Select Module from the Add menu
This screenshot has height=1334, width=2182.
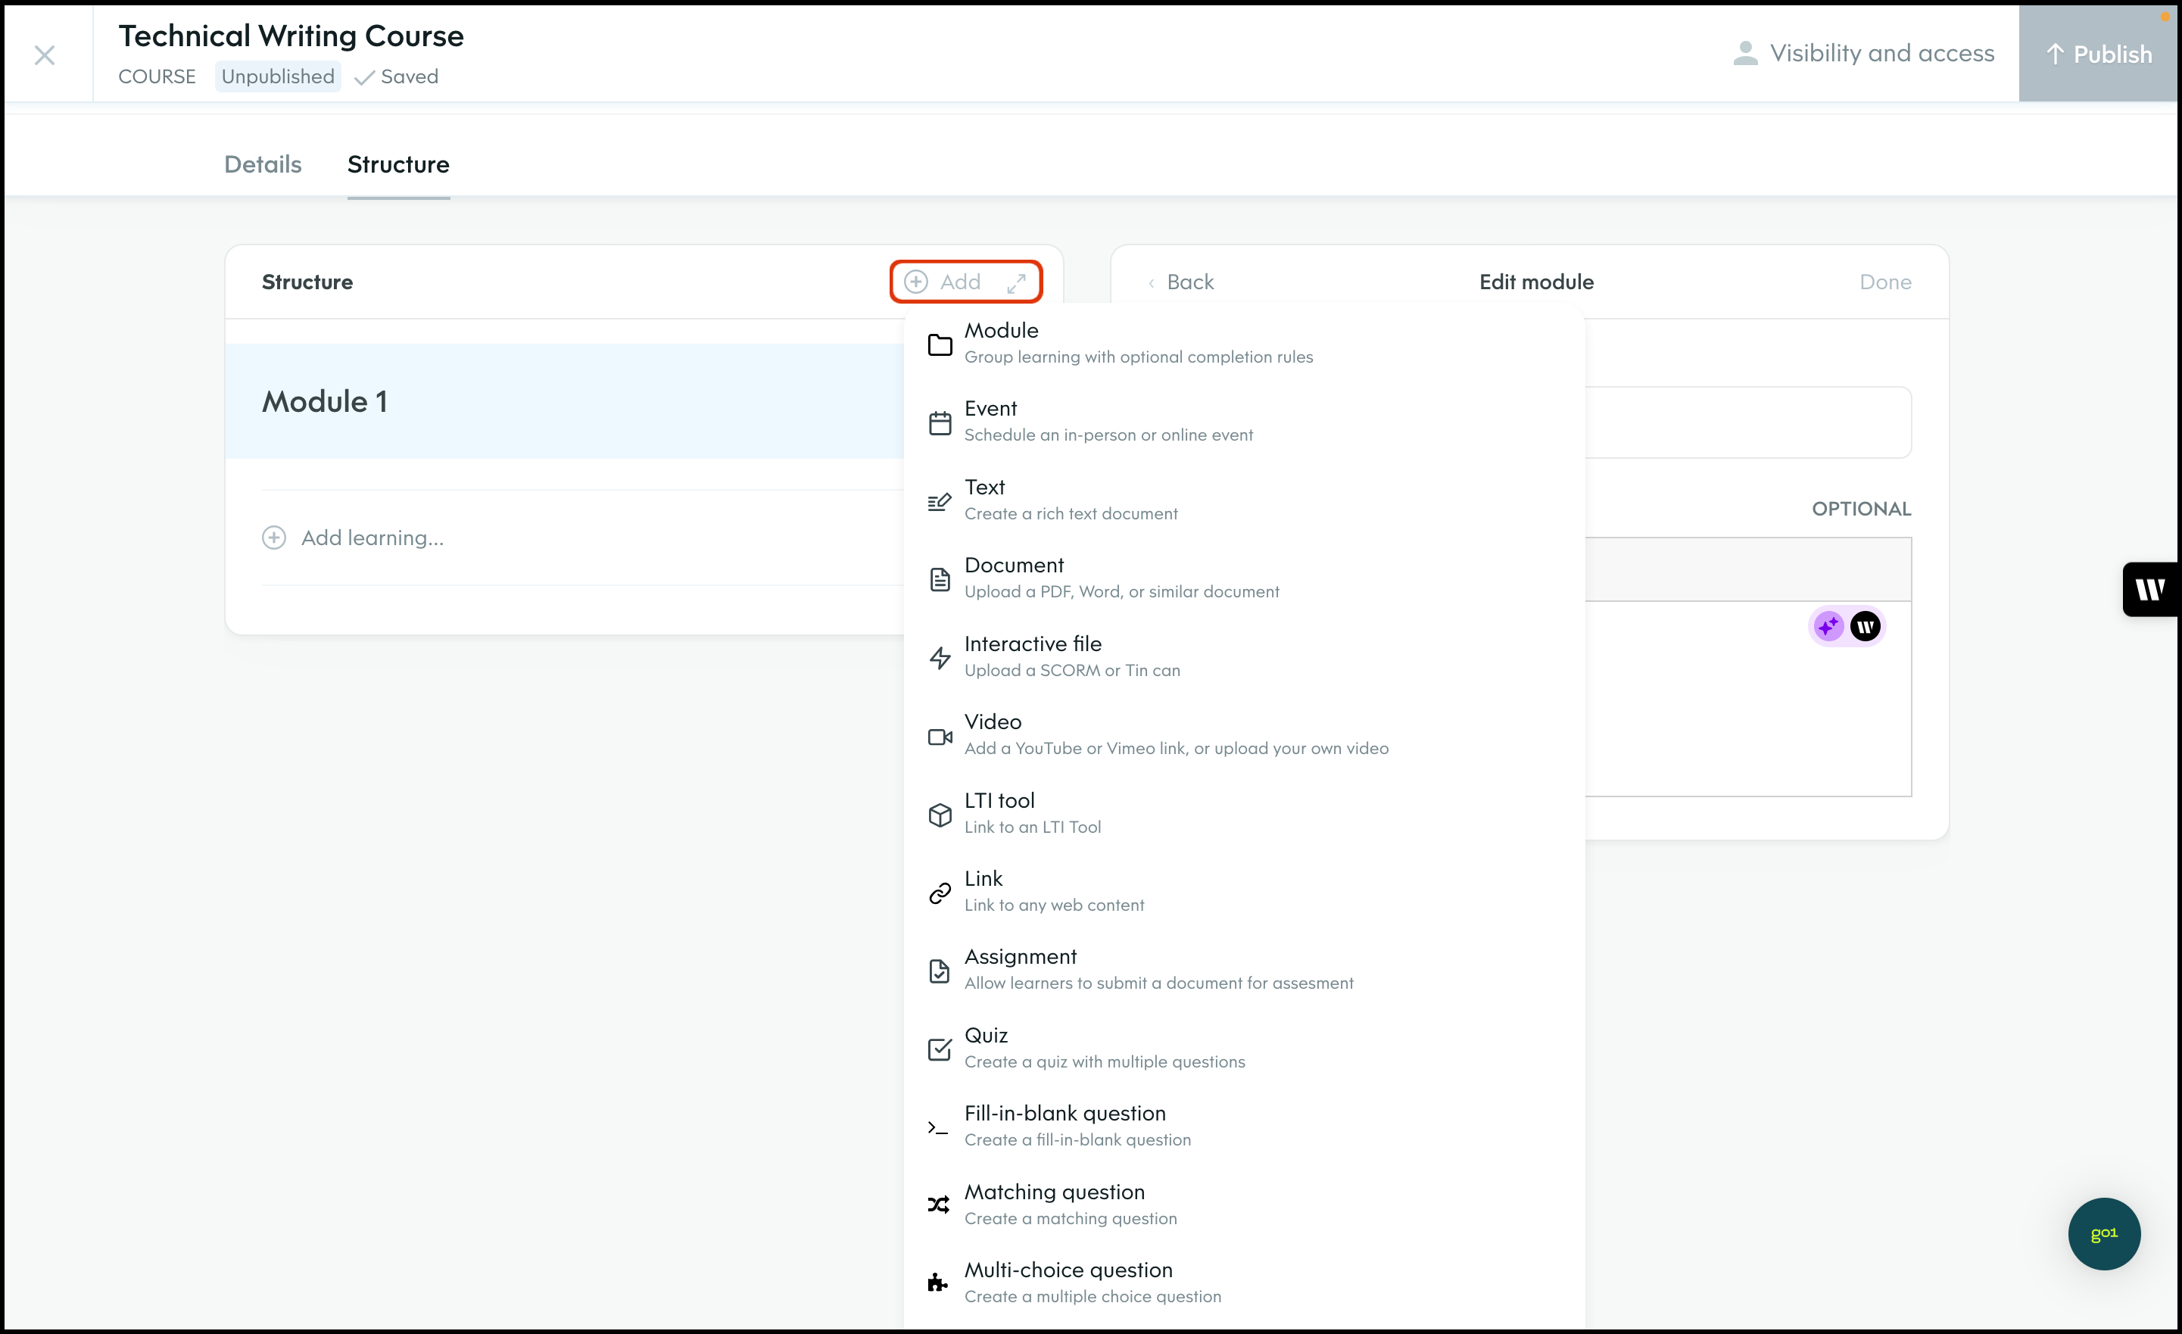[x=1001, y=343]
